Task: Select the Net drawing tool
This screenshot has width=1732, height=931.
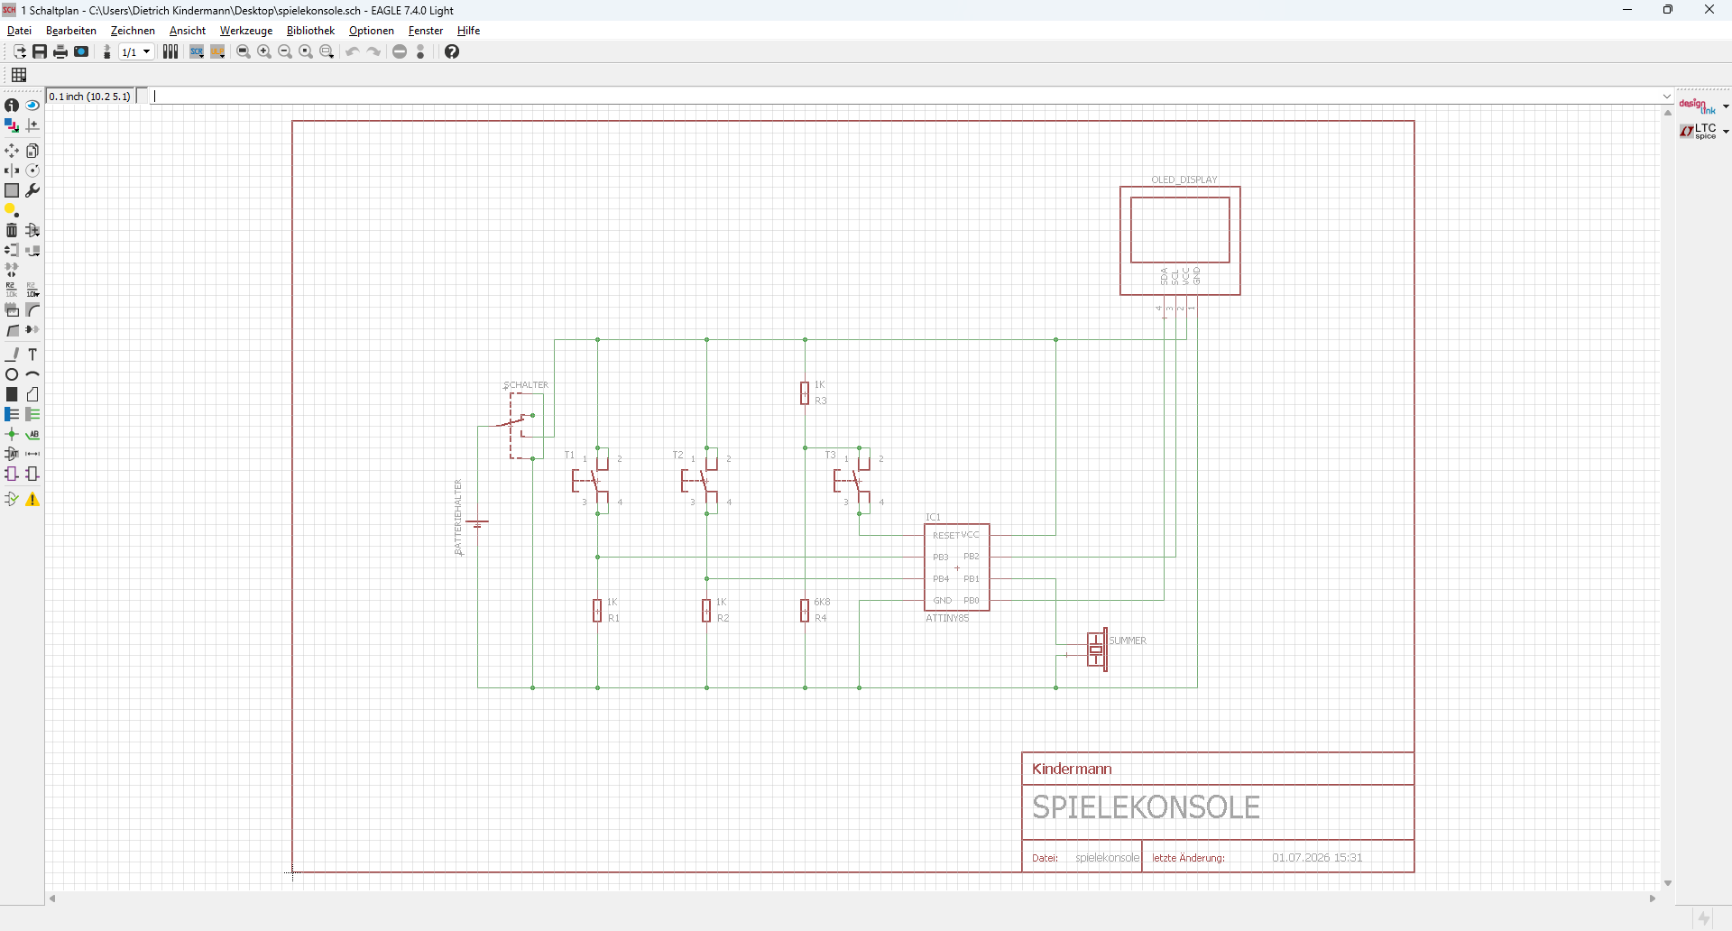Action: coord(32,414)
